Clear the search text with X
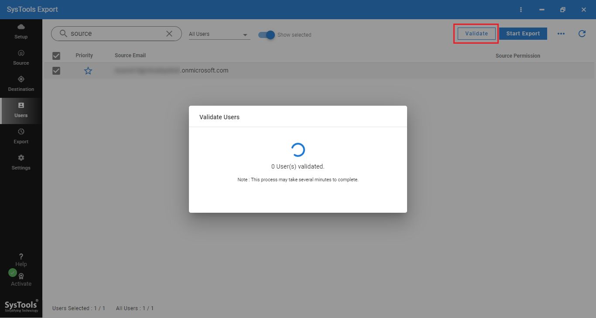596x318 pixels. tap(169, 34)
